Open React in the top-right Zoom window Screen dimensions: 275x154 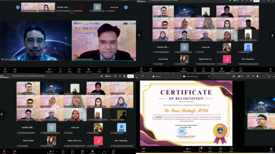[203, 69]
